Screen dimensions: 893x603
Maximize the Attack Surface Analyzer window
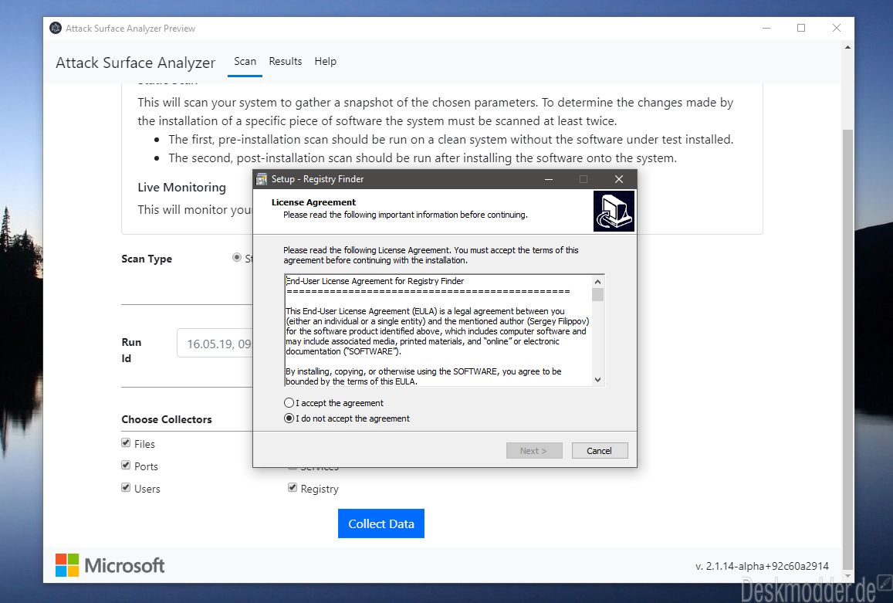(x=801, y=28)
